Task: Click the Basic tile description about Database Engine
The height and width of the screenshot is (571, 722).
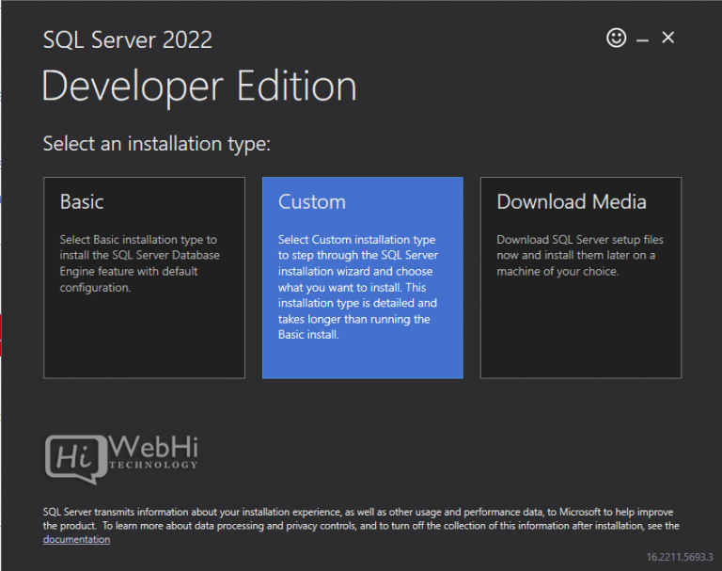Action: pyautogui.click(x=138, y=263)
